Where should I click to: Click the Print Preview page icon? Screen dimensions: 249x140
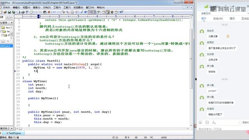pyautogui.click(x=19, y=12)
